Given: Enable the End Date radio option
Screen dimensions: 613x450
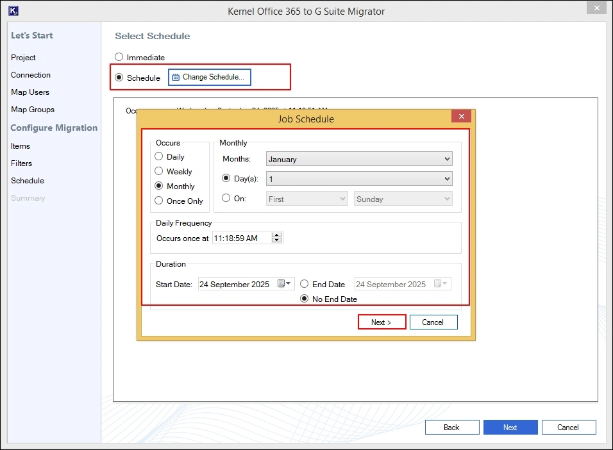Looking at the screenshot, I should coord(305,284).
